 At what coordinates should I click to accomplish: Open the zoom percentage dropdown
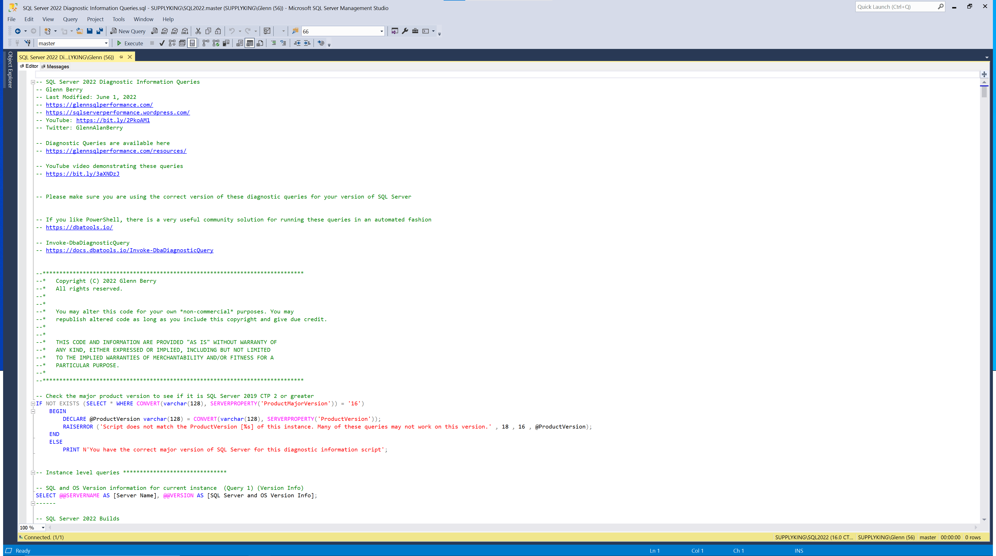[x=43, y=527]
